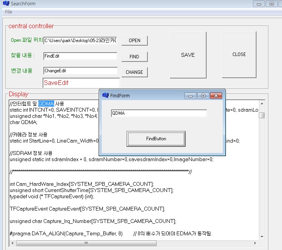This screenshot has width=282, height=250.
Task: Click FindButton in the FindForm dialog
Action: click(156, 139)
